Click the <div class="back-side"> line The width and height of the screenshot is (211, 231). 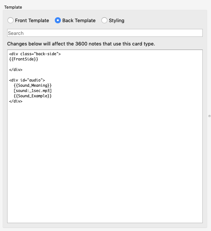(35, 54)
